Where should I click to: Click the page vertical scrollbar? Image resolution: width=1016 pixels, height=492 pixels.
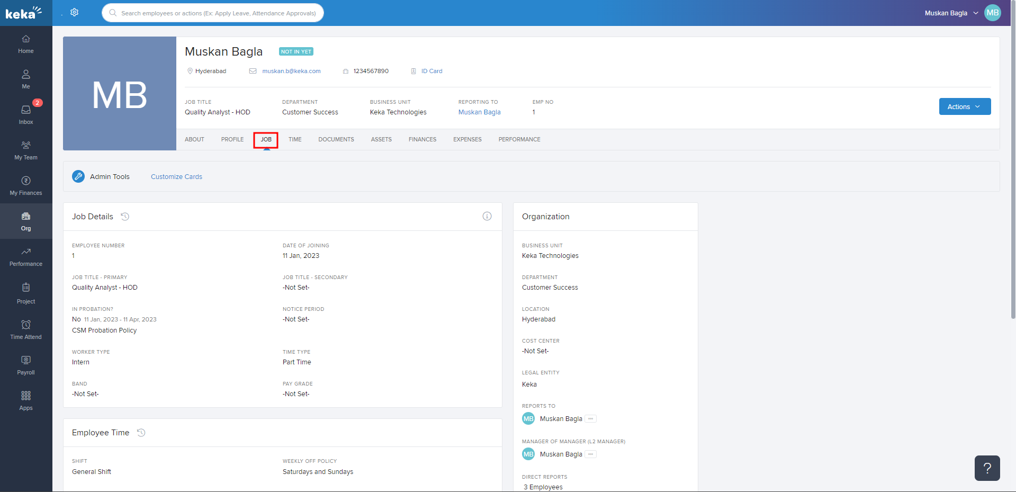(x=1012, y=159)
